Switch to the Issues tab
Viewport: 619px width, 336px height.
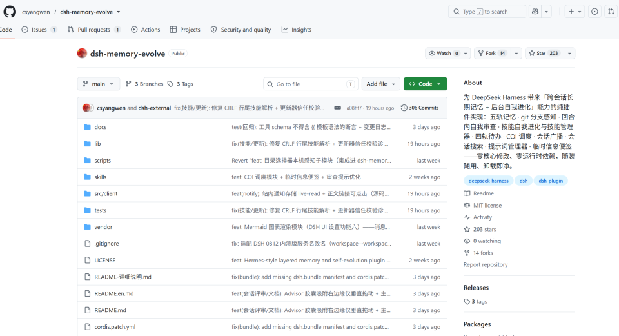pyautogui.click(x=39, y=30)
